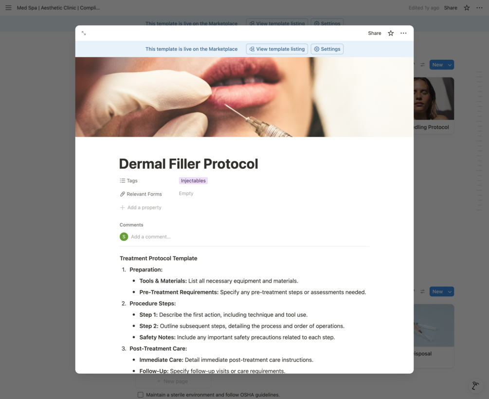Open page in full view with expand icon
This screenshot has width=489, height=399.
click(84, 33)
